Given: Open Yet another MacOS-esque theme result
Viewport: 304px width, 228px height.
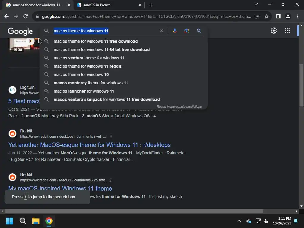Looking at the screenshot, I should 89,145.
